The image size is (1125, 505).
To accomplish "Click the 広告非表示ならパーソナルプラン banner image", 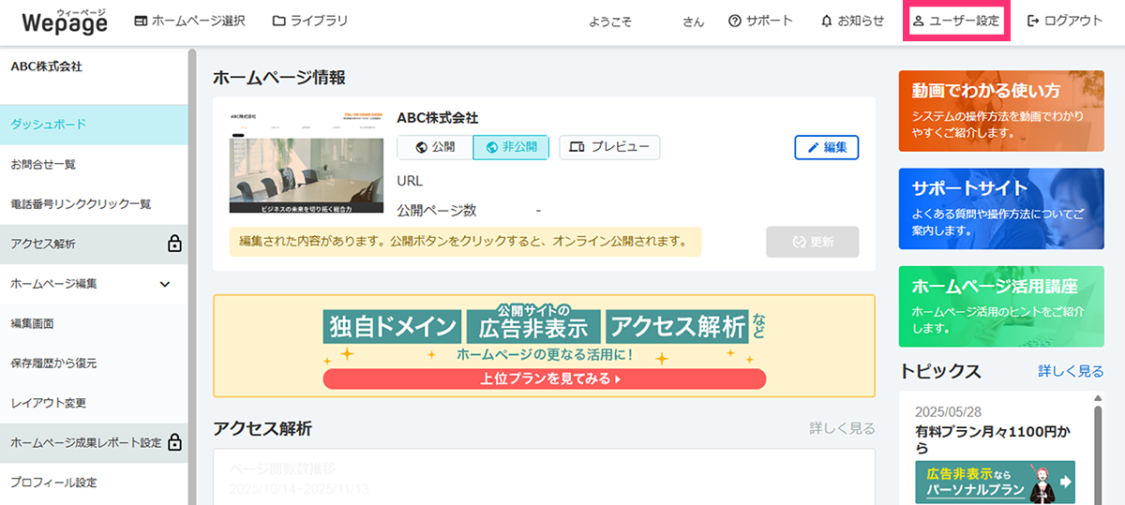I will click(995, 482).
